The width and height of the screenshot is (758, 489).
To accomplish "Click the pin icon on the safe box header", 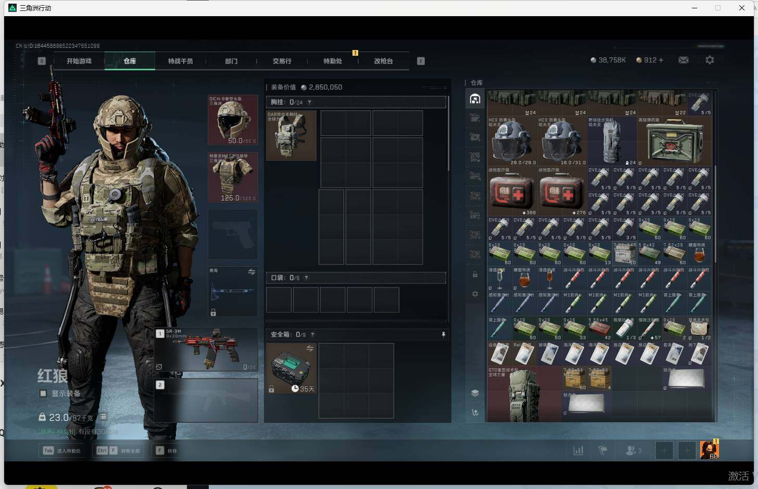I will [444, 334].
